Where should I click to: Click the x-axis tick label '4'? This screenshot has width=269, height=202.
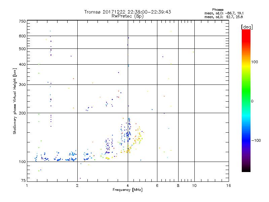tap(127, 186)
